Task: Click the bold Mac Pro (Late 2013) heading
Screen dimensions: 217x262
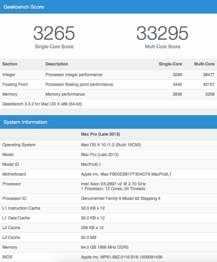Action: click(100, 134)
